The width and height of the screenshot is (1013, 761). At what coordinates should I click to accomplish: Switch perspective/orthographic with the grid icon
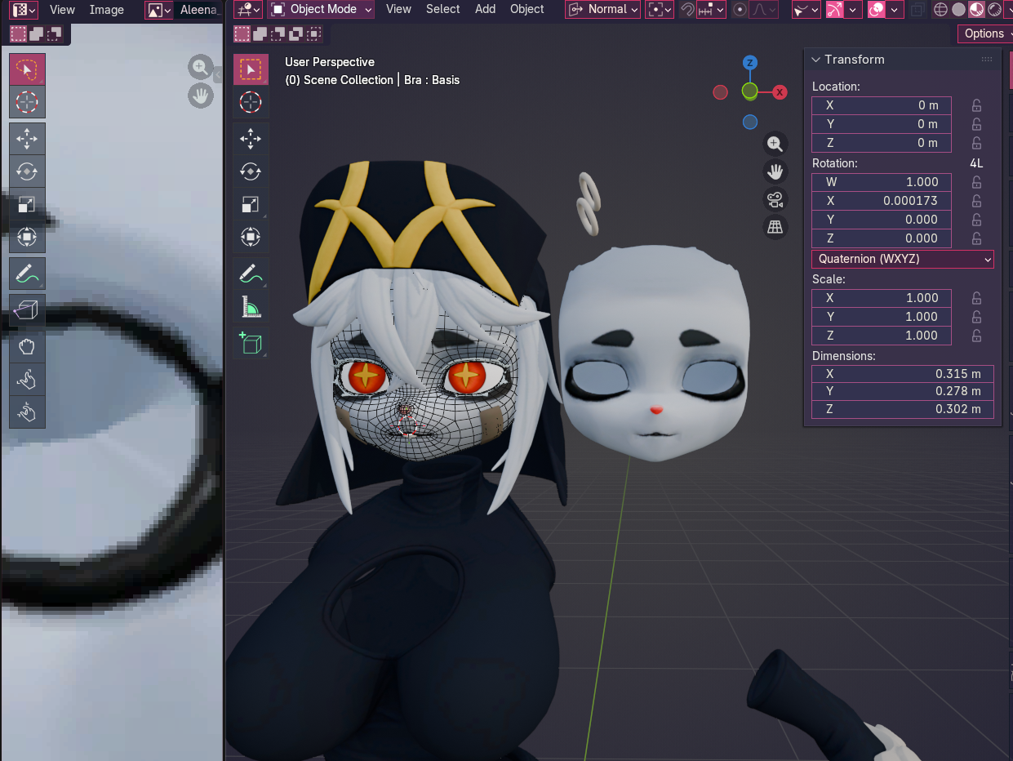[x=775, y=228]
